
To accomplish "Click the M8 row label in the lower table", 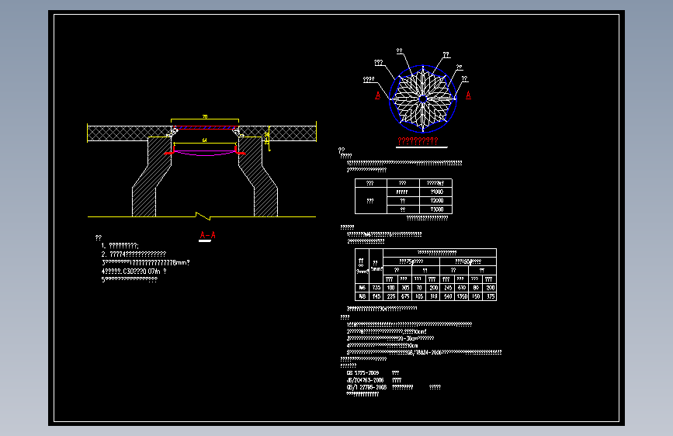I will pos(362,296).
